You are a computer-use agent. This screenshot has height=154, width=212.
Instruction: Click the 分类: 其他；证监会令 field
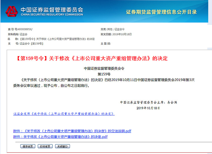(x=112, y=29)
